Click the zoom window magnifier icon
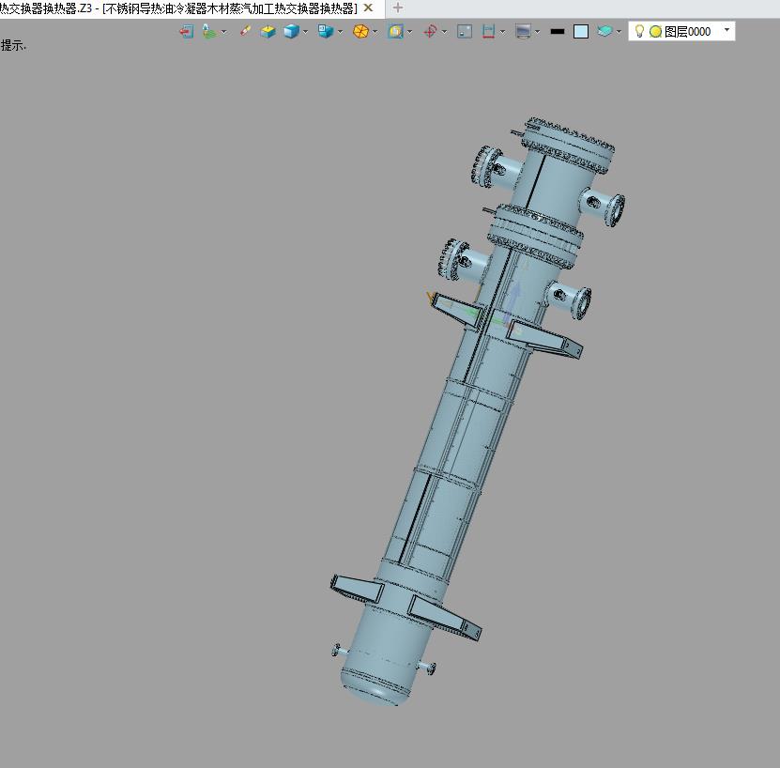 (x=395, y=32)
